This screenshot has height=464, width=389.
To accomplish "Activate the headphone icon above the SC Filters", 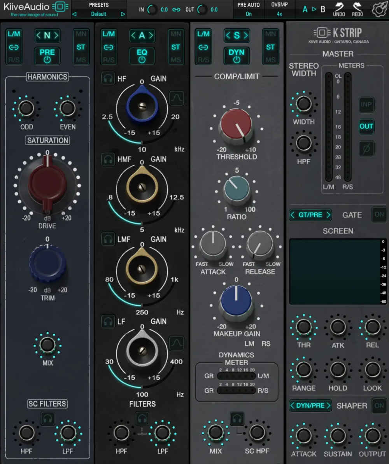I will pos(47,418).
